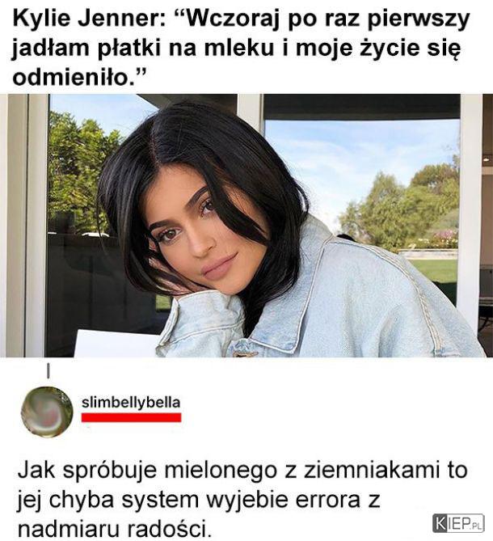
Task: Click the letter K in the KIEP logo
Action: (x=441, y=522)
